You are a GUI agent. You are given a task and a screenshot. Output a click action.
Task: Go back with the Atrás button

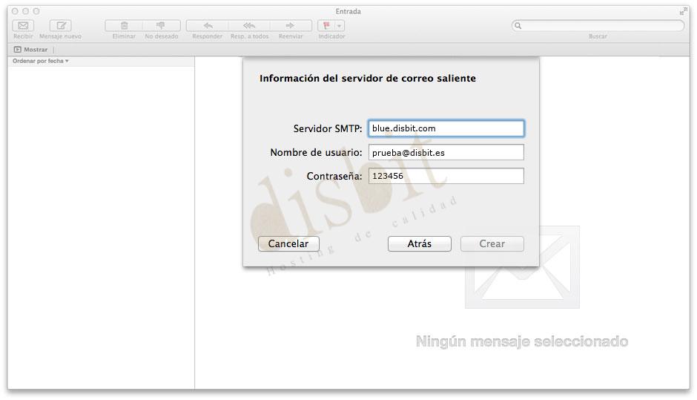[419, 243]
